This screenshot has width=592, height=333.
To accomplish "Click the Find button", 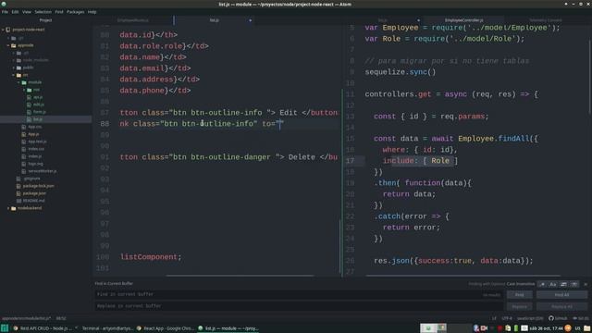I will [520, 295].
